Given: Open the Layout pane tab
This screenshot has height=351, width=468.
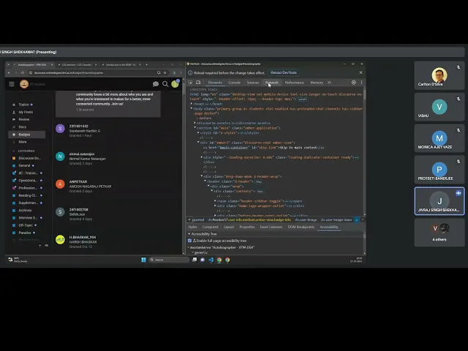Looking at the screenshot, I should coord(229,227).
